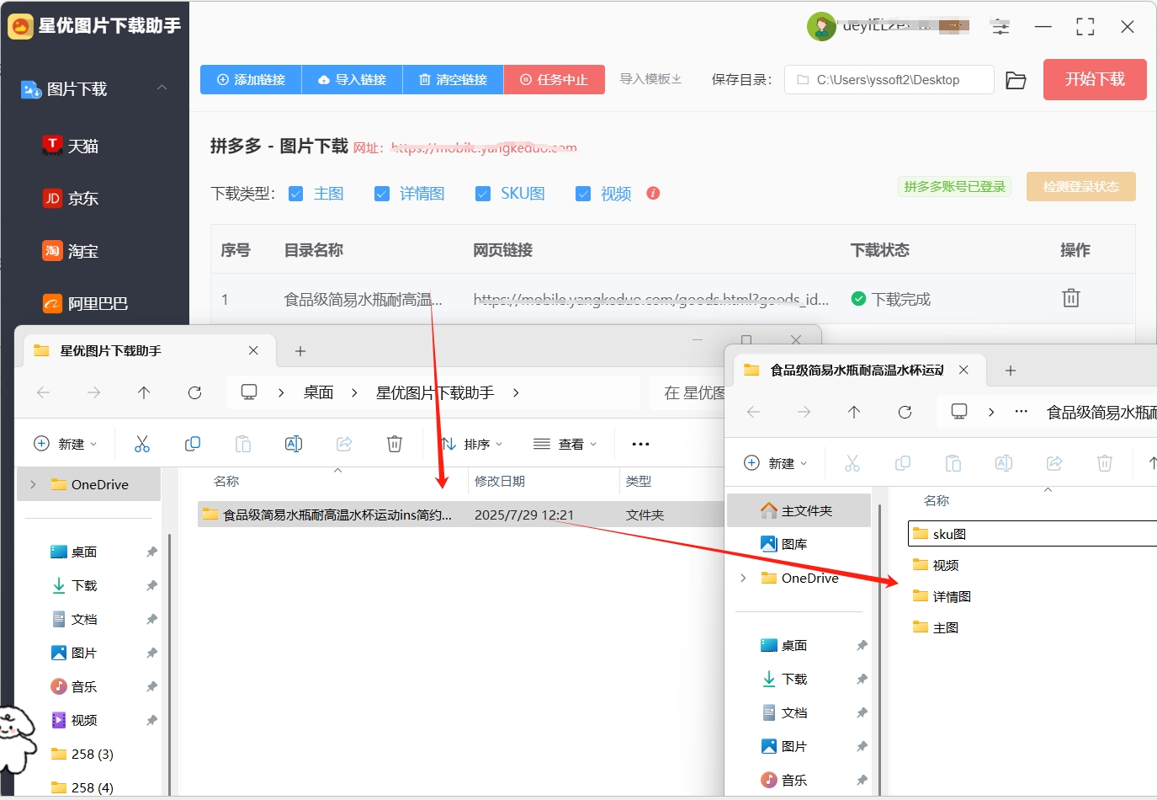Image resolution: width=1157 pixels, height=800 pixels.
Task: Click the user avatar in the title bar
Action: tap(820, 27)
